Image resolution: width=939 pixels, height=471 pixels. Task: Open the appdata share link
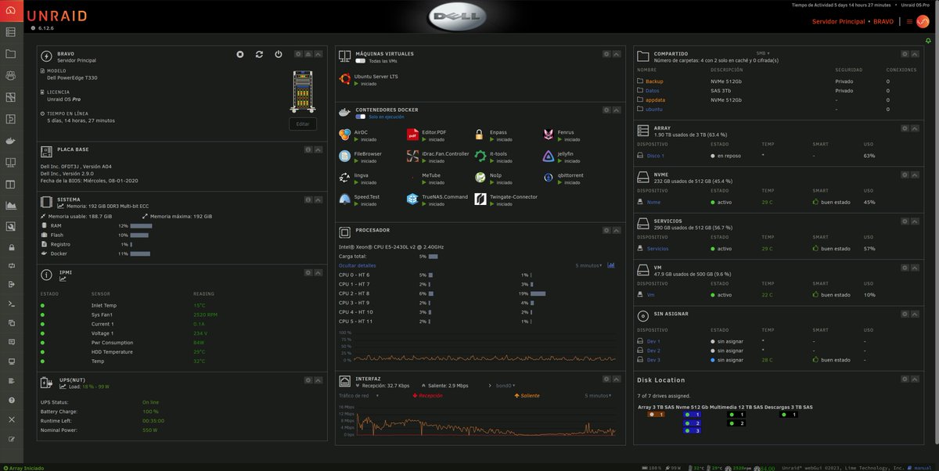656,99
